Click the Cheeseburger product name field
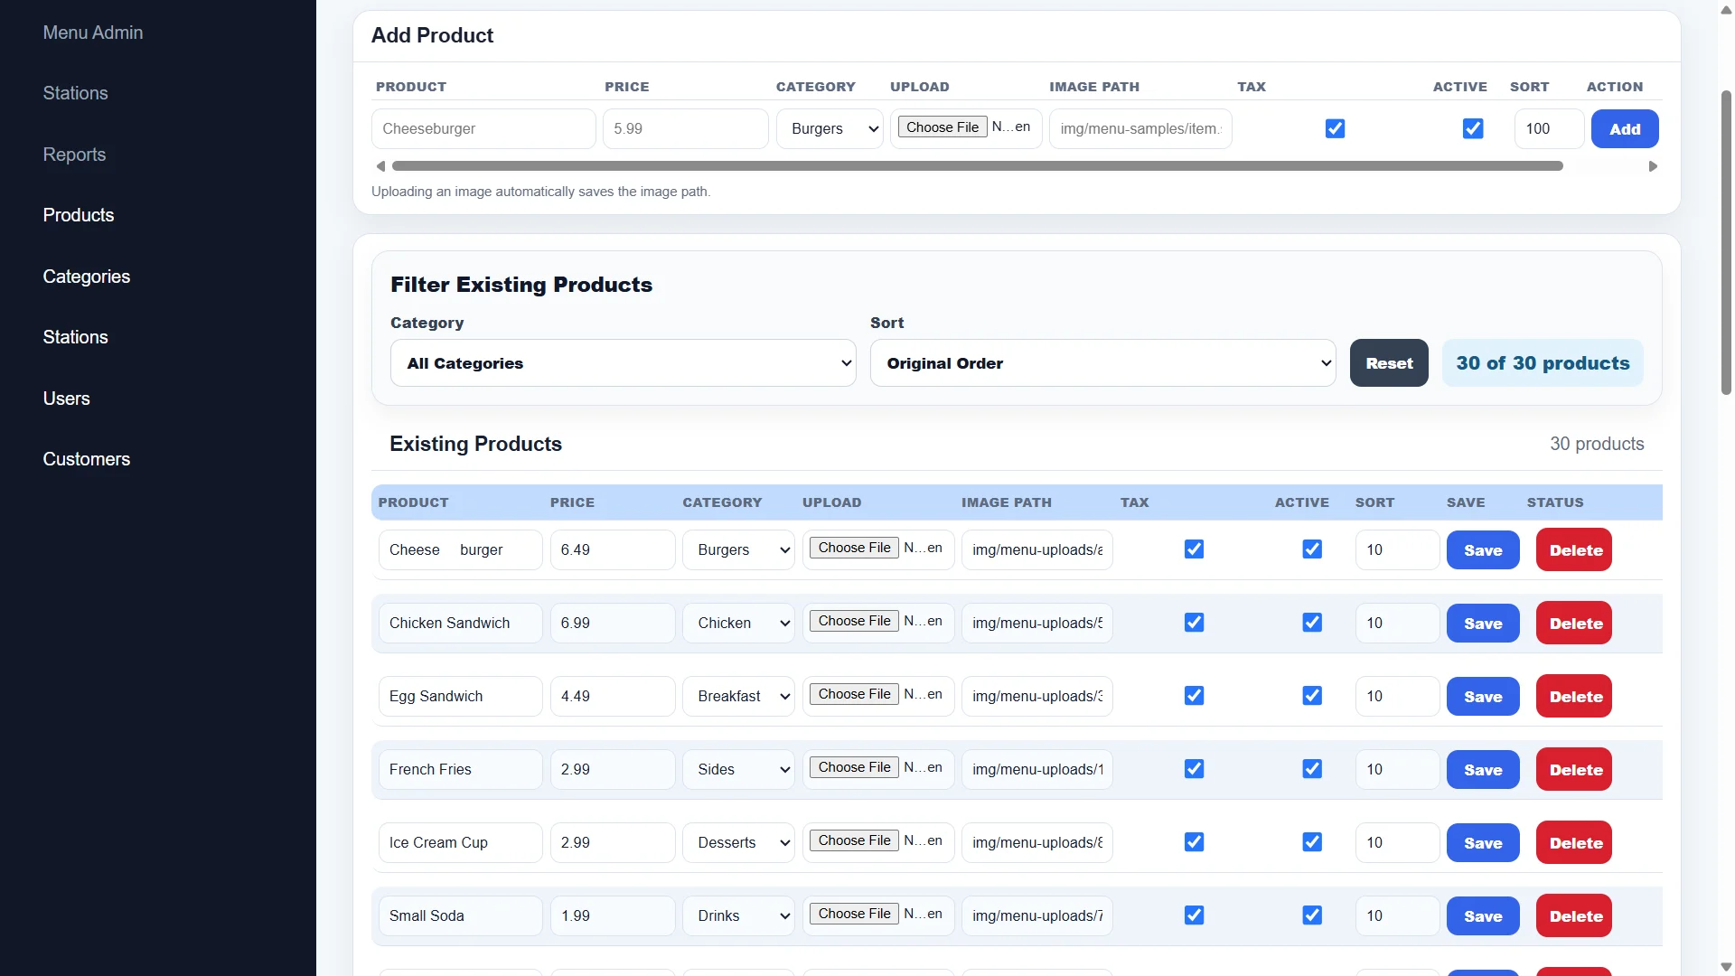 point(483,128)
